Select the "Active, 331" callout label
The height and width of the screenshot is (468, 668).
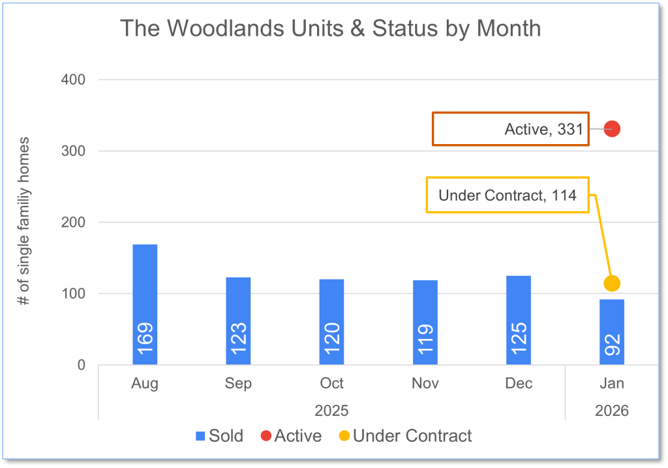511,129
